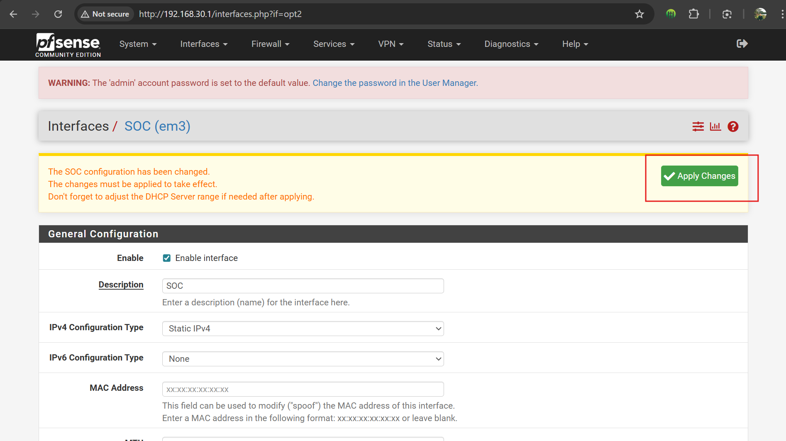Bookmark this page with star icon
The image size is (786, 441).
click(x=640, y=14)
